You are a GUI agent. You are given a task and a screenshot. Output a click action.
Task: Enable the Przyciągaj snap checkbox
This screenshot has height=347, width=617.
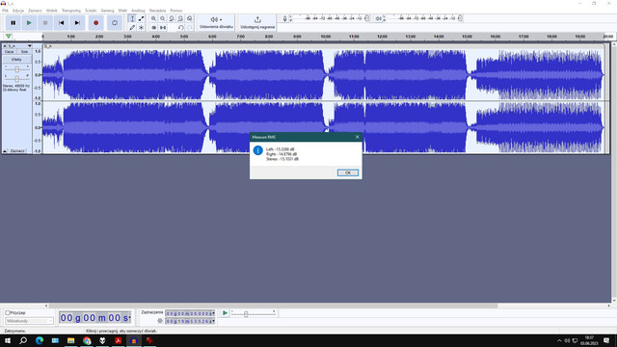coord(8,312)
